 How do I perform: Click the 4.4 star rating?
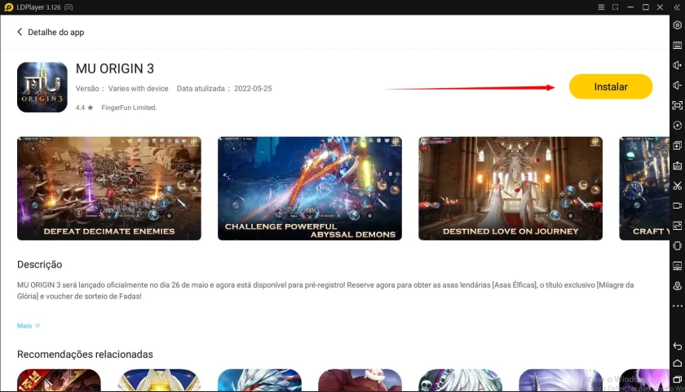tap(84, 108)
